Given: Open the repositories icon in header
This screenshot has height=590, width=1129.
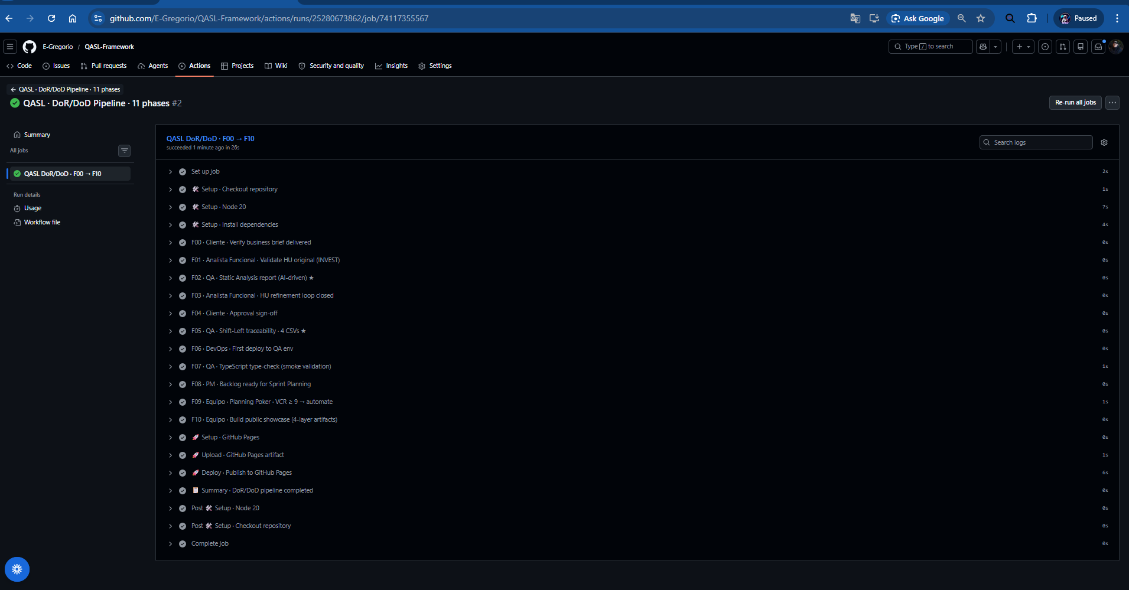Looking at the screenshot, I should coord(1081,47).
